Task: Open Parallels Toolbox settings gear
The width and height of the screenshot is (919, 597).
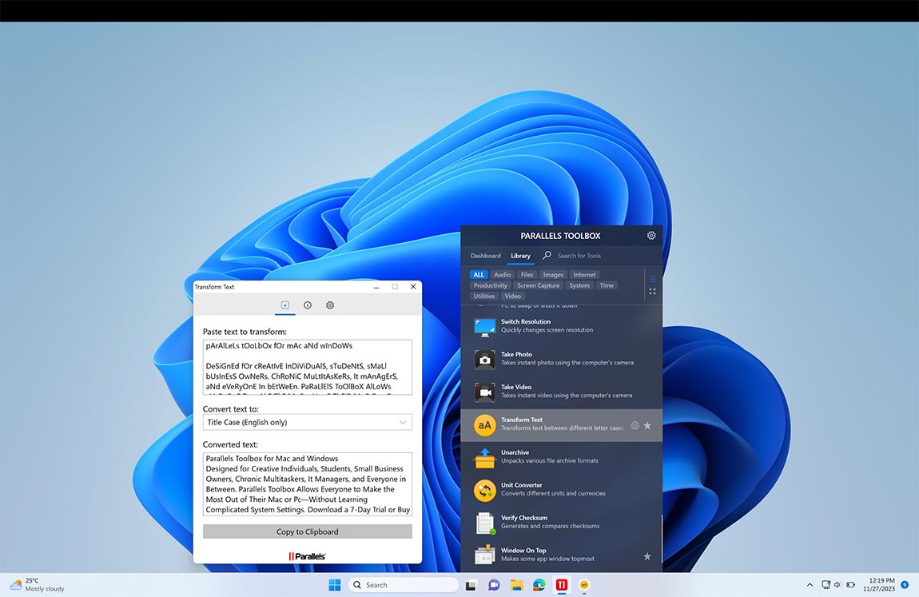Action: tap(650, 235)
